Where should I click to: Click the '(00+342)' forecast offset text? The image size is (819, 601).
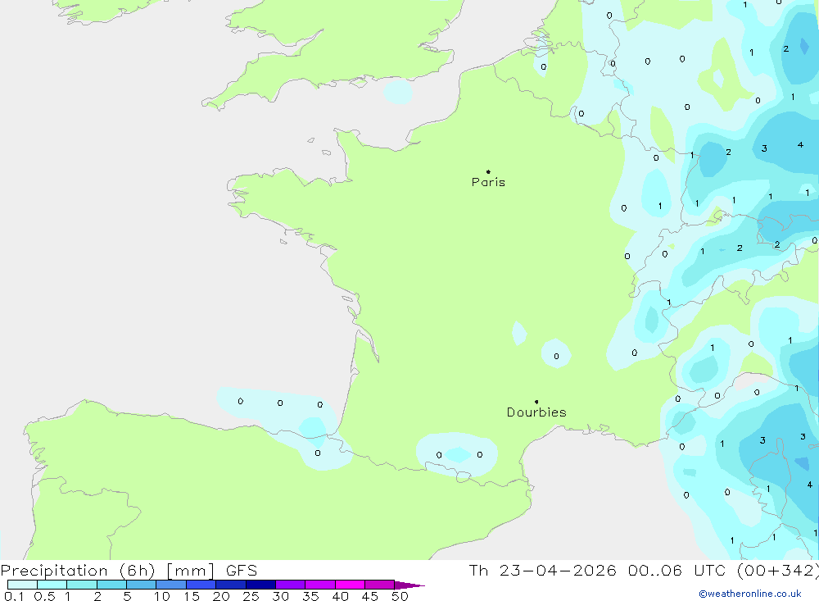(x=778, y=571)
